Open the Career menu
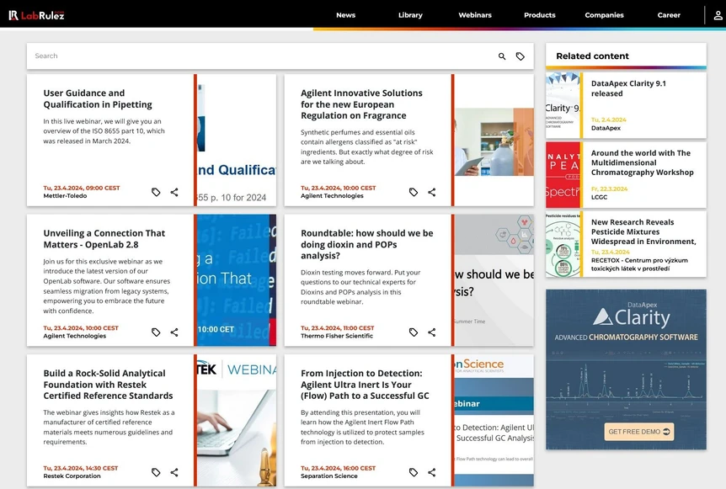This screenshot has width=726, height=489. [x=669, y=15]
